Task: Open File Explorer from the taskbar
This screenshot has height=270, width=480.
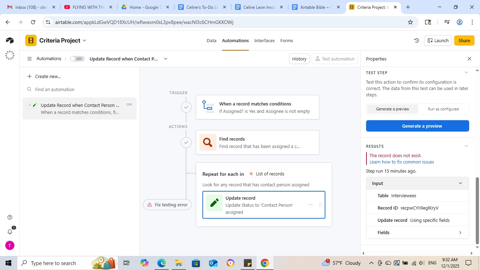Action: [179, 263]
